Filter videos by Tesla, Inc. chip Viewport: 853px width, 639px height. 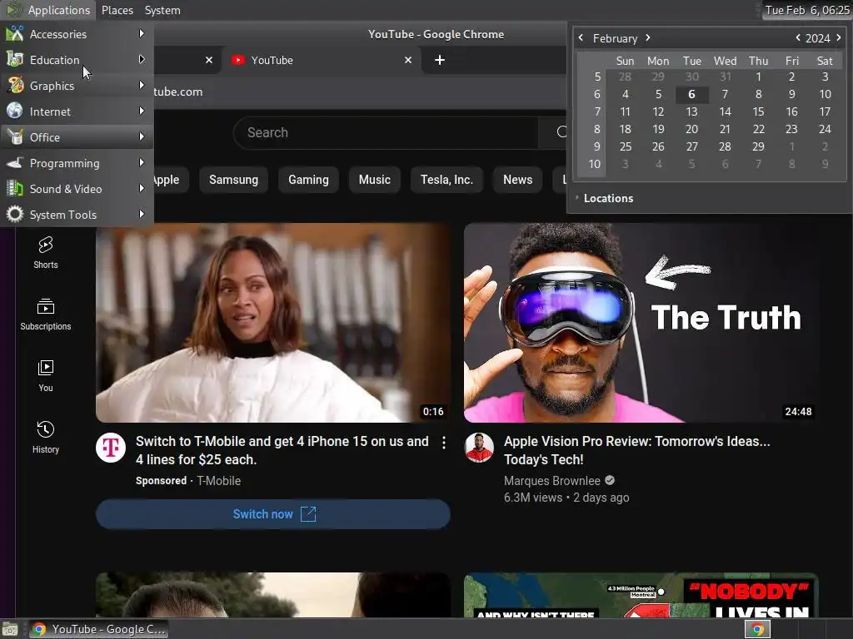446,180
